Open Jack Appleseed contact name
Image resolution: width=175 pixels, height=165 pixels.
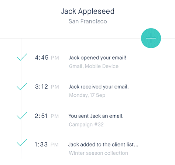(x=88, y=11)
